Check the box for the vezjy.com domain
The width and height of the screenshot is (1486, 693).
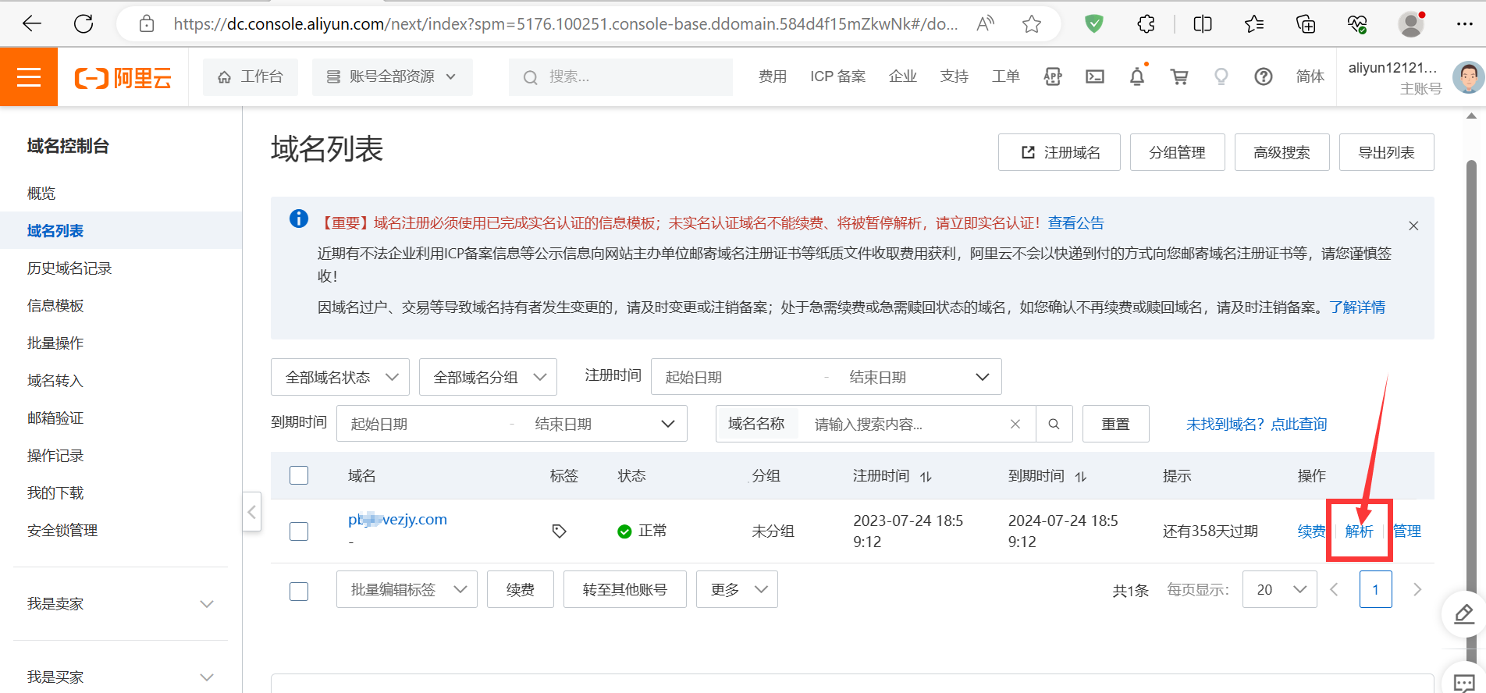[x=299, y=531]
